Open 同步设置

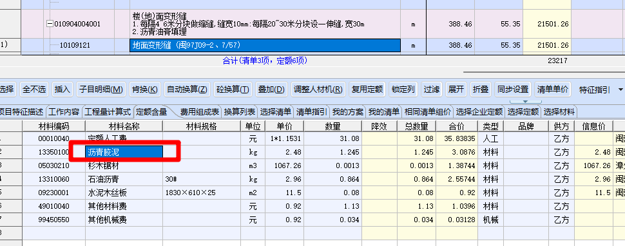coord(513,90)
